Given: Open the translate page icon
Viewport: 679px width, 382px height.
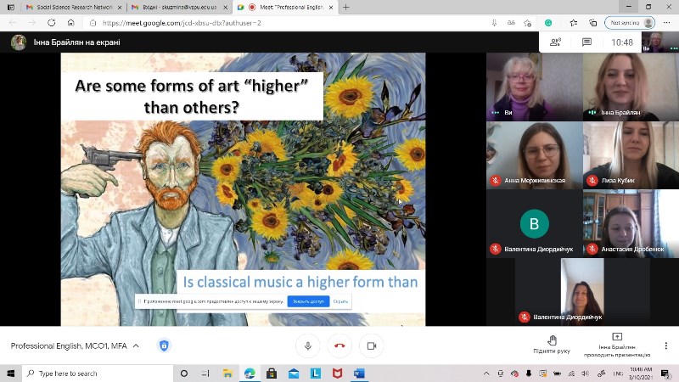Looking at the screenshot, I should 511,23.
